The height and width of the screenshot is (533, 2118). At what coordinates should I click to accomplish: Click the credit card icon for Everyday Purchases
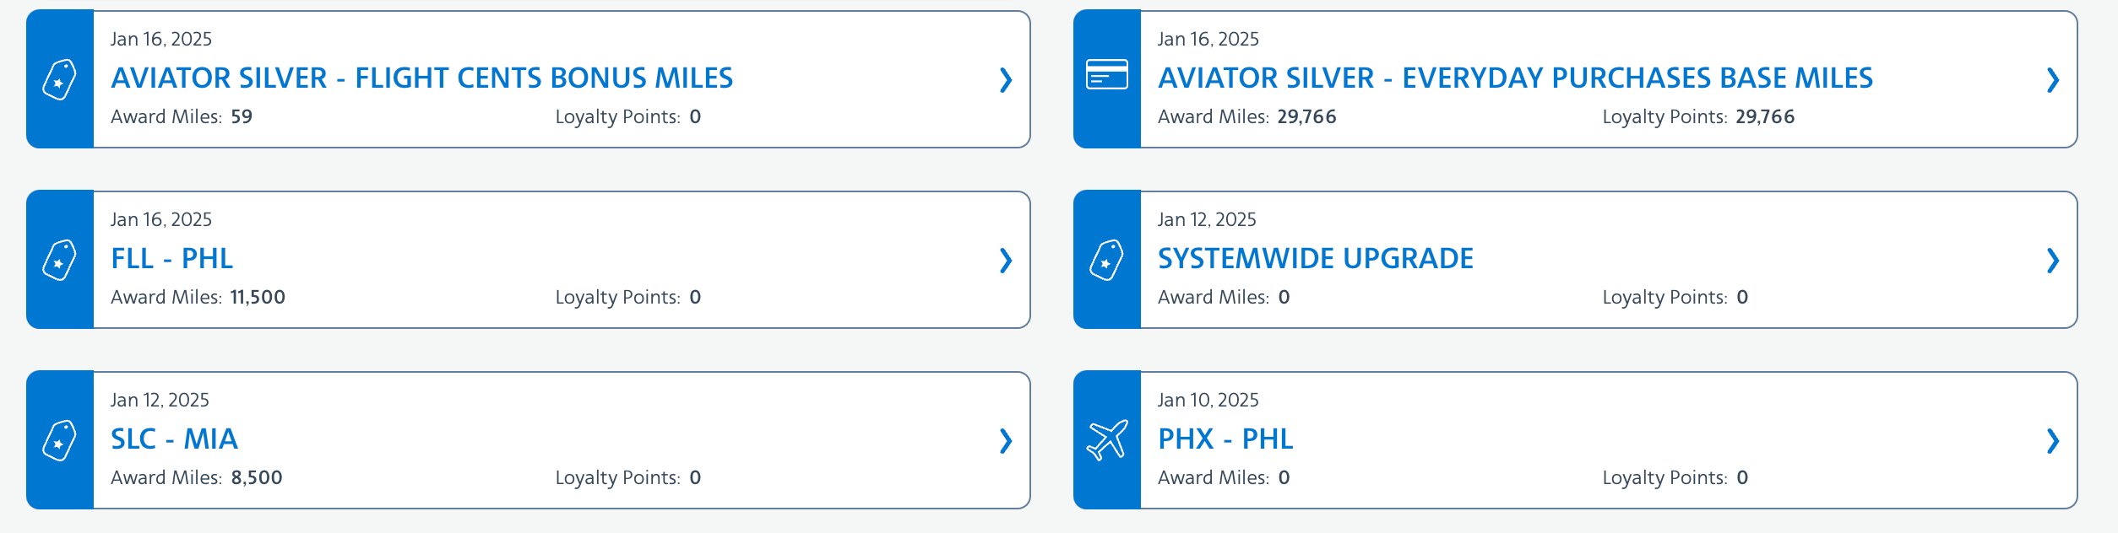1106,75
